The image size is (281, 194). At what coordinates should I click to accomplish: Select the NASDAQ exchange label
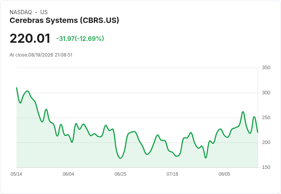tap(21, 12)
